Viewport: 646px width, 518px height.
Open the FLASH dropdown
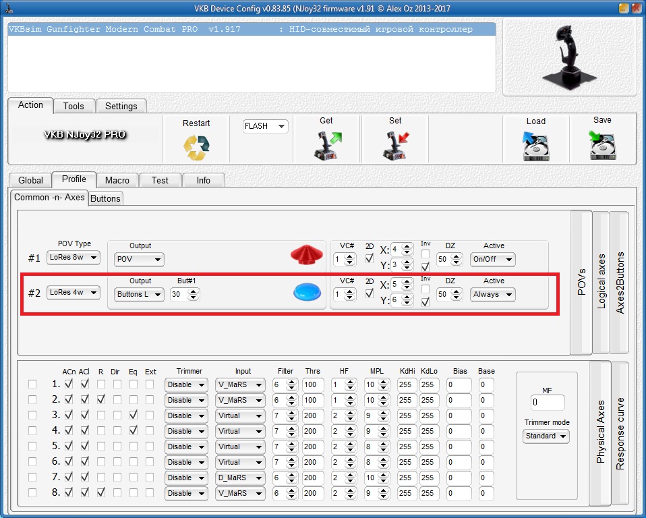point(265,126)
